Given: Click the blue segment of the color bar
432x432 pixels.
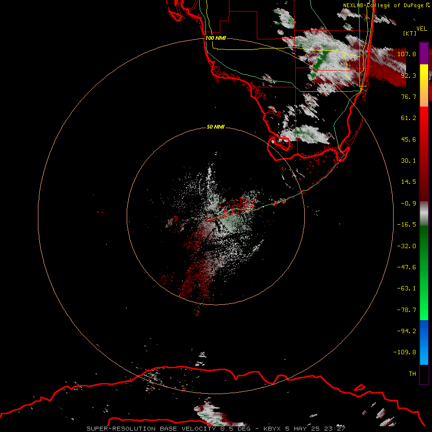Looking at the screenshot, I should (424, 342).
